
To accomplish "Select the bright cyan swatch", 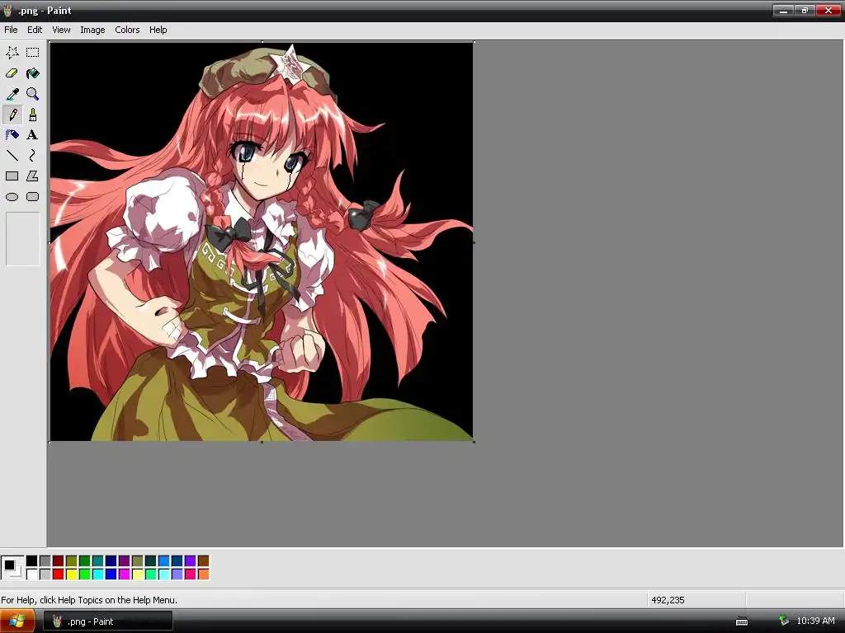I will tap(98, 574).
